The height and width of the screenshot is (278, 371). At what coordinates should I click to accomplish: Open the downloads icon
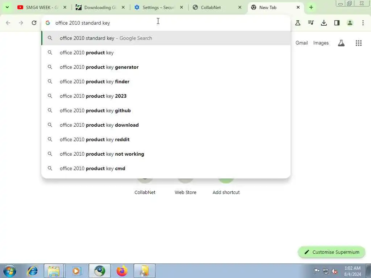pyautogui.click(x=324, y=23)
